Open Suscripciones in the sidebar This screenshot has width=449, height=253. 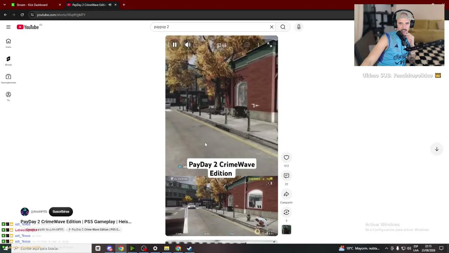coord(8,79)
